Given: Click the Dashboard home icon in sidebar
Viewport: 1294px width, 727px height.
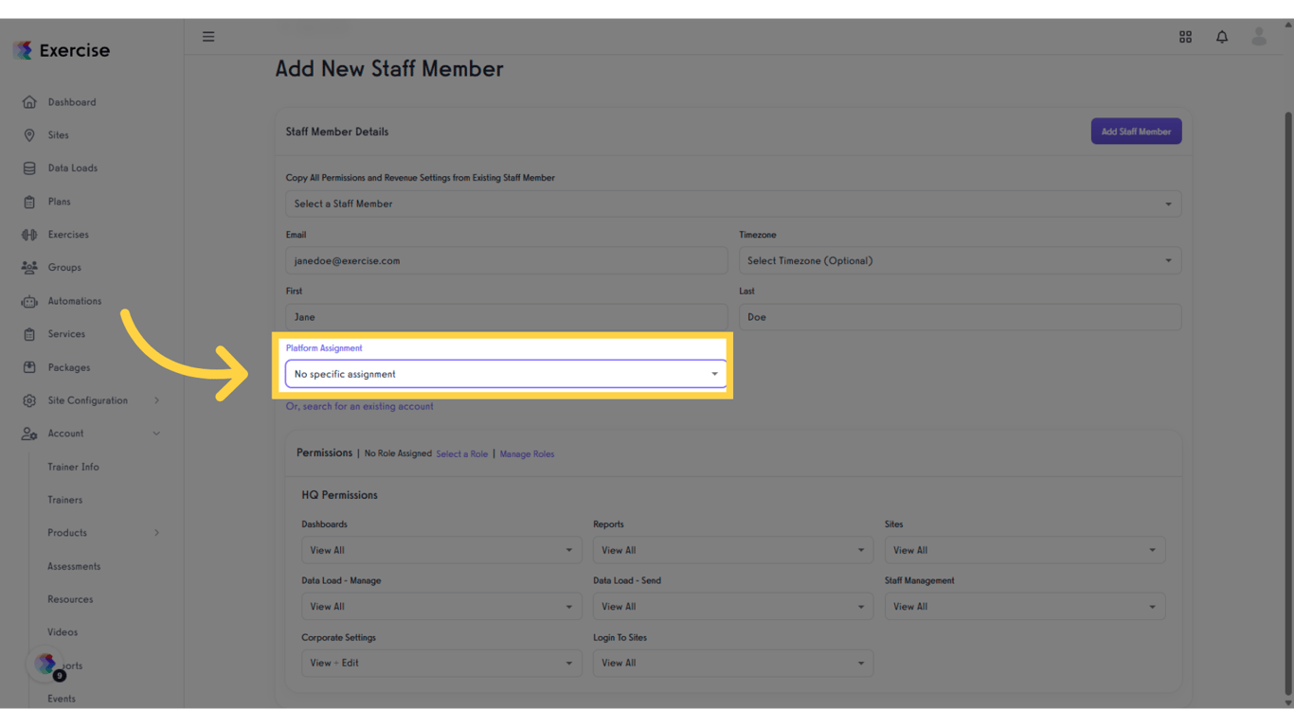Looking at the screenshot, I should pos(29,102).
